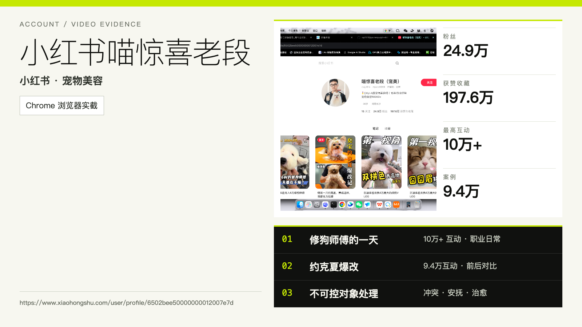Image resolution: width=582 pixels, height=327 pixels.
Task: Open the 窗口 menu
Action: (x=315, y=31)
